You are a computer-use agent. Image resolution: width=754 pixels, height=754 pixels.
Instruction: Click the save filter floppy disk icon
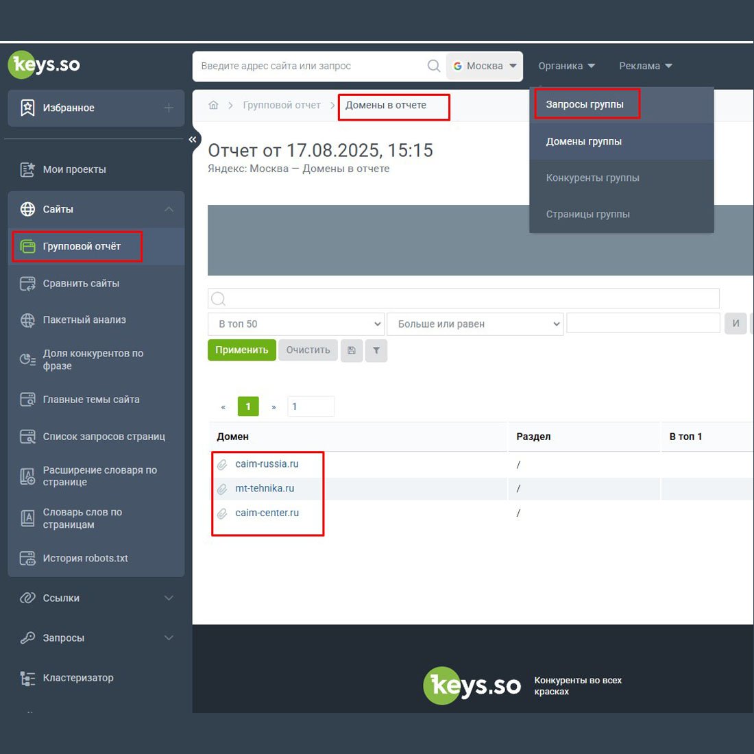(x=352, y=350)
